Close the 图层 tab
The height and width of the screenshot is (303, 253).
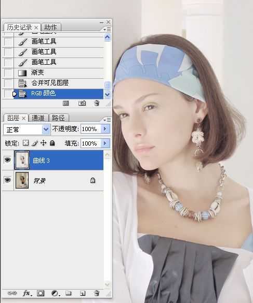coord(23,118)
